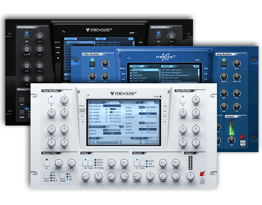This screenshot has width=262, height=205.
Task: Open first LFO shape sine dropdown
Action: click(148, 114)
